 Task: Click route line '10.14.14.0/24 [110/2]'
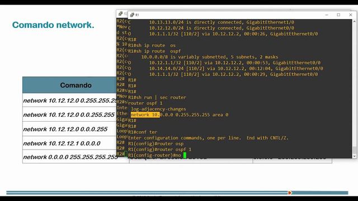[x=225, y=68]
